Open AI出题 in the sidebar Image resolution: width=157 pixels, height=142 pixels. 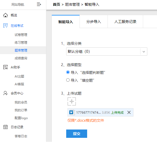point(19,76)
